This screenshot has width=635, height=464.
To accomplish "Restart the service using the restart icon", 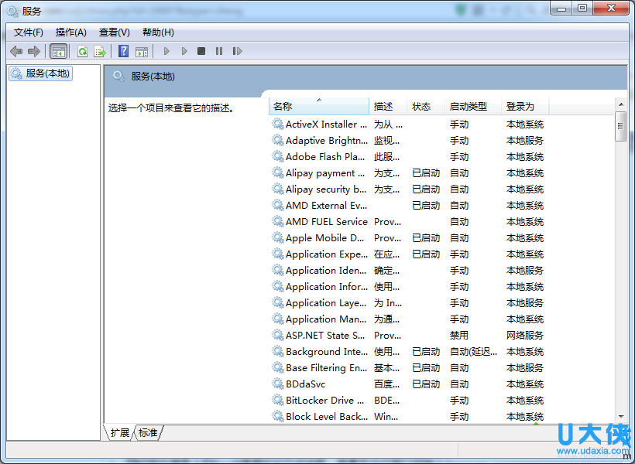I will point(238,51).
